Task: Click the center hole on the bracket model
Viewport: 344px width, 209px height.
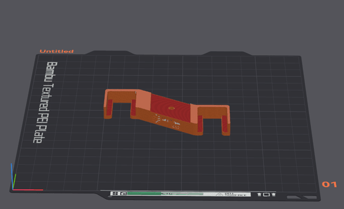Action: coord(171,108)
